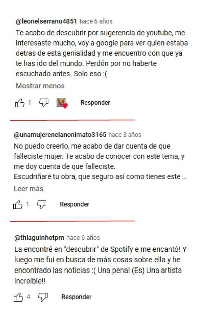Dislike the comment by @leonelserrano4851
Image resolution: width=202 pixels, height=317 pixels.
pos(44,103)
